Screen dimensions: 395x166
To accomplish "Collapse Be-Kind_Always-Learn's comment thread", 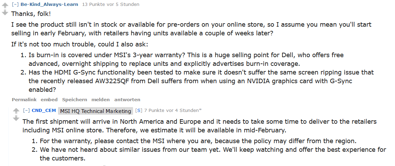I will [15, 4].
